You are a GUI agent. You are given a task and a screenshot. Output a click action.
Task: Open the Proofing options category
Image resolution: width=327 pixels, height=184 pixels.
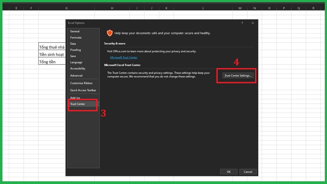point(75,50)
